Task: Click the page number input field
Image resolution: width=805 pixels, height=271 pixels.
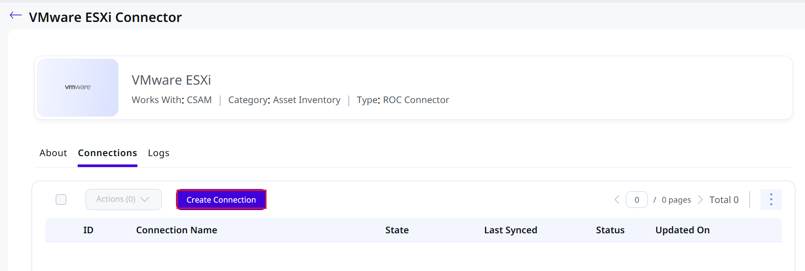Action: (x=636, y=200)
